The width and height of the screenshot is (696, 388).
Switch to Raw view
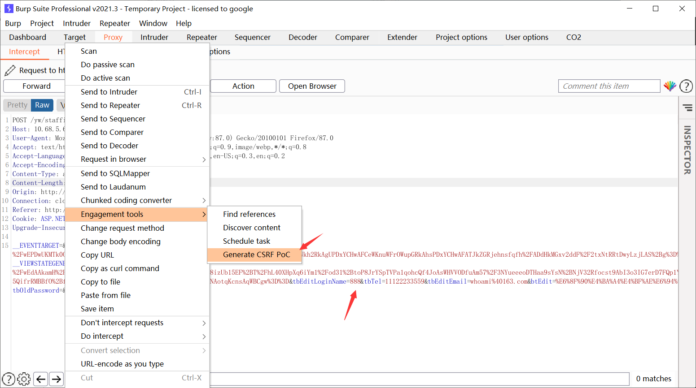[x=42, y=105]
